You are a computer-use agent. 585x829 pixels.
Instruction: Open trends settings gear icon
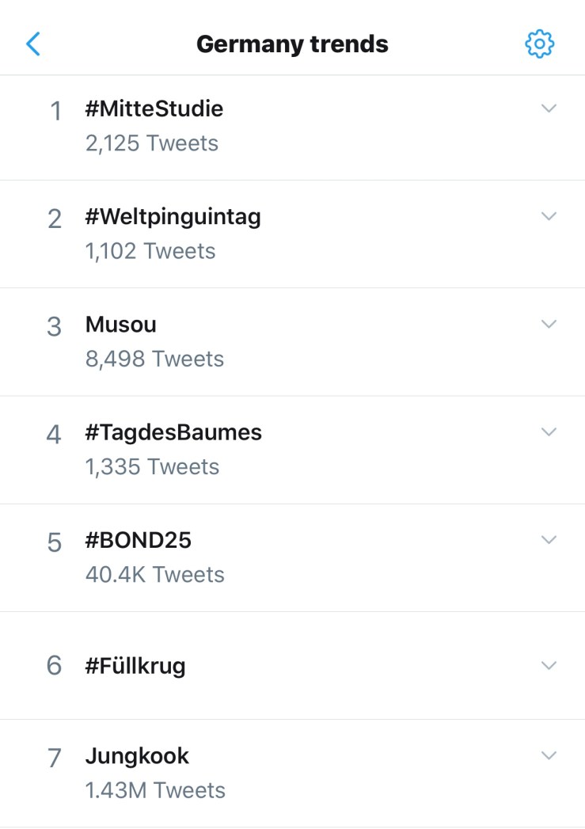tap(540, 44)
